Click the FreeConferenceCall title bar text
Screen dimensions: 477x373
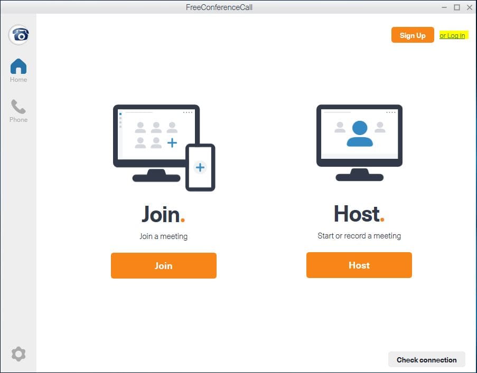219,7
